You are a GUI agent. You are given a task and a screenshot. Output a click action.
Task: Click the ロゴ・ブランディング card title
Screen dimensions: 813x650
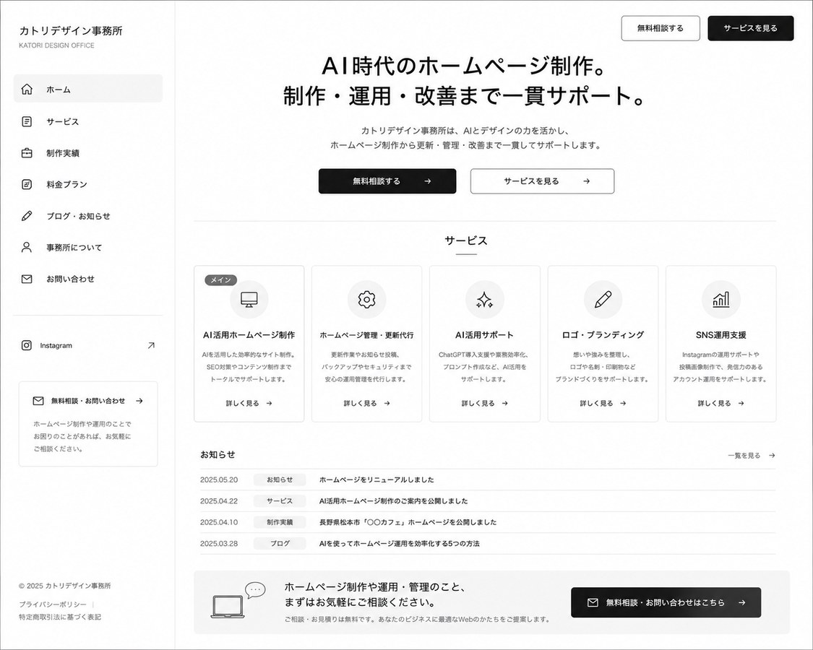[603, 335]
